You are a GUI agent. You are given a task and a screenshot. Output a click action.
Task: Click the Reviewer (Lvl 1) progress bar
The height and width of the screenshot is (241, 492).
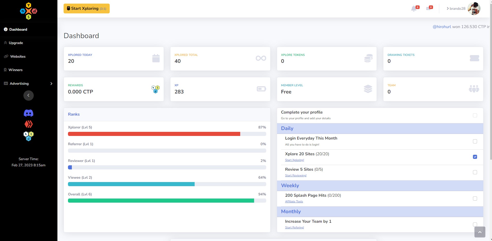[x=167, y=167]
